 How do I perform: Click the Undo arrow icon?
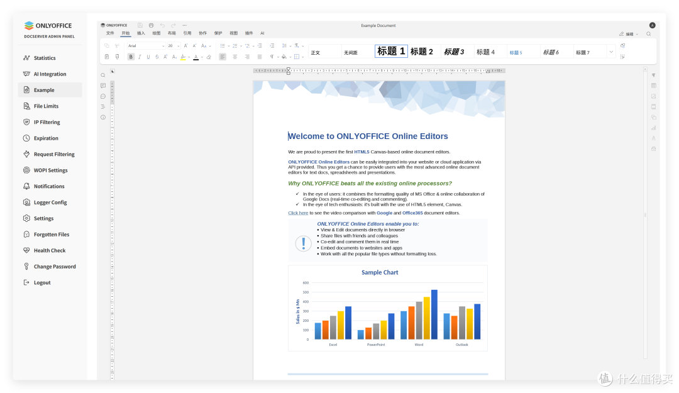[162, 26]
